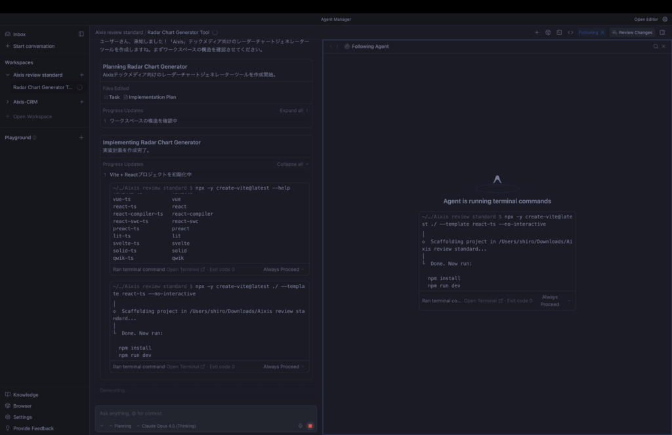Screen dimensions: 672x435
Task: Open the code brackets view icon
Action: tap(570, 32)
